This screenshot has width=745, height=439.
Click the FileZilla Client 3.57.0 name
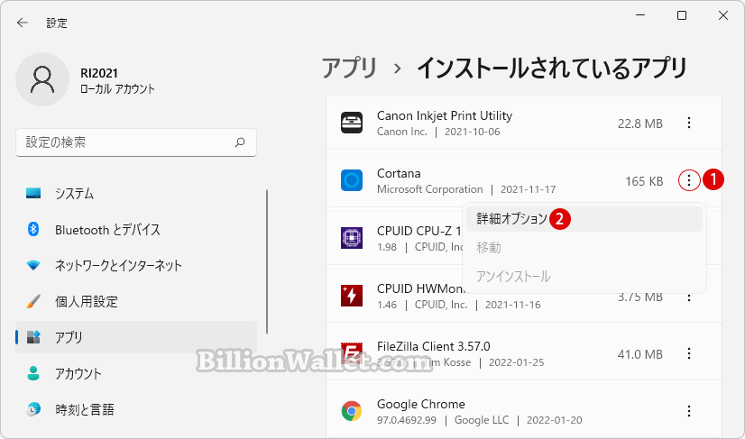[x=433, y=346]
